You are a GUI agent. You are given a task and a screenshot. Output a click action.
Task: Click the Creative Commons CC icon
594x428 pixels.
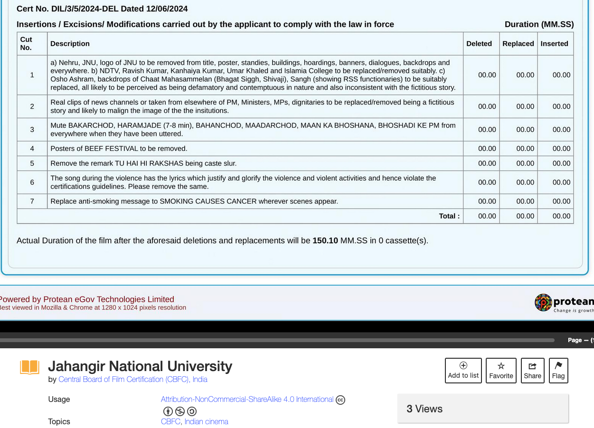(x=340, y=400)
